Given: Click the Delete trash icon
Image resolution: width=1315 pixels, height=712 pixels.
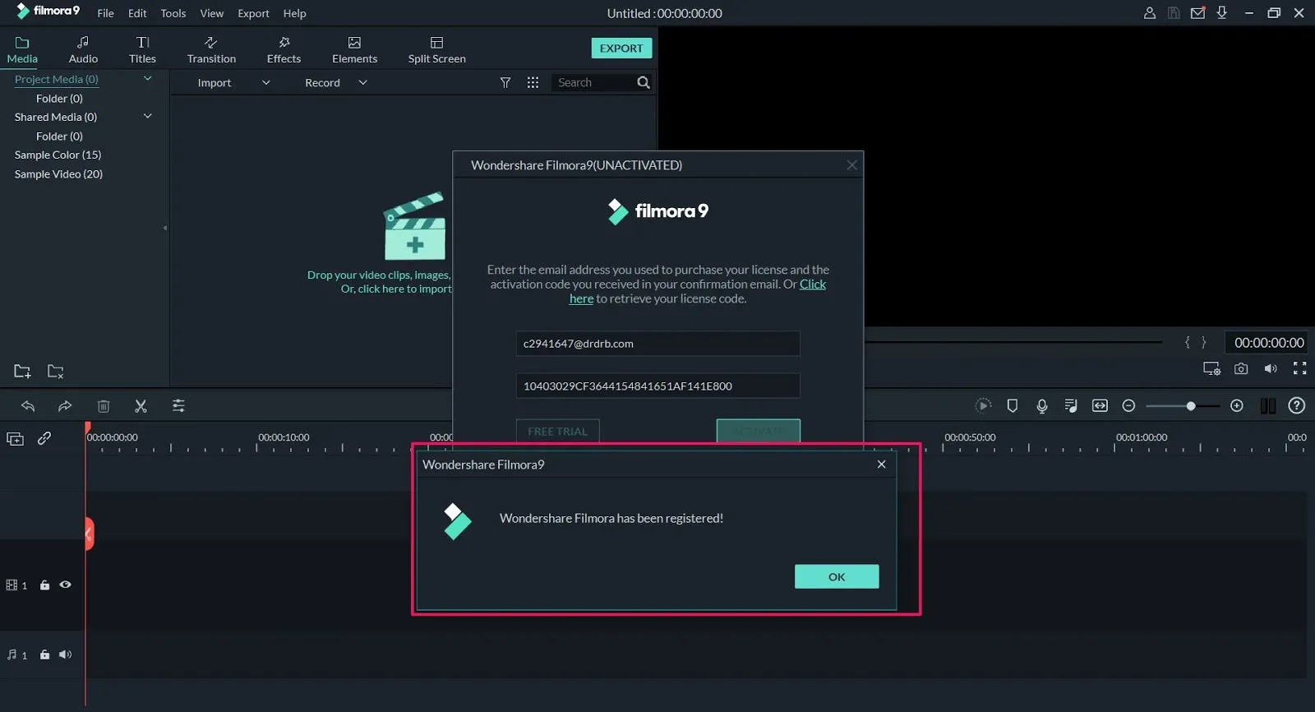Looking at the screenshot, I should tap(104, 405).
